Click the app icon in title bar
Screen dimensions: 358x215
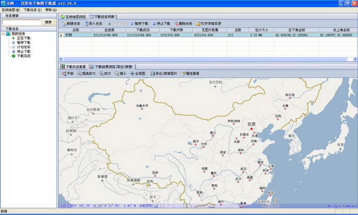[x=3, y=3]
